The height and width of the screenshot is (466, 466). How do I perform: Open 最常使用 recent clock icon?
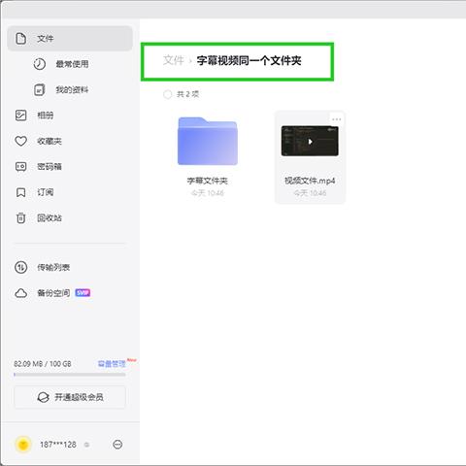40,64
